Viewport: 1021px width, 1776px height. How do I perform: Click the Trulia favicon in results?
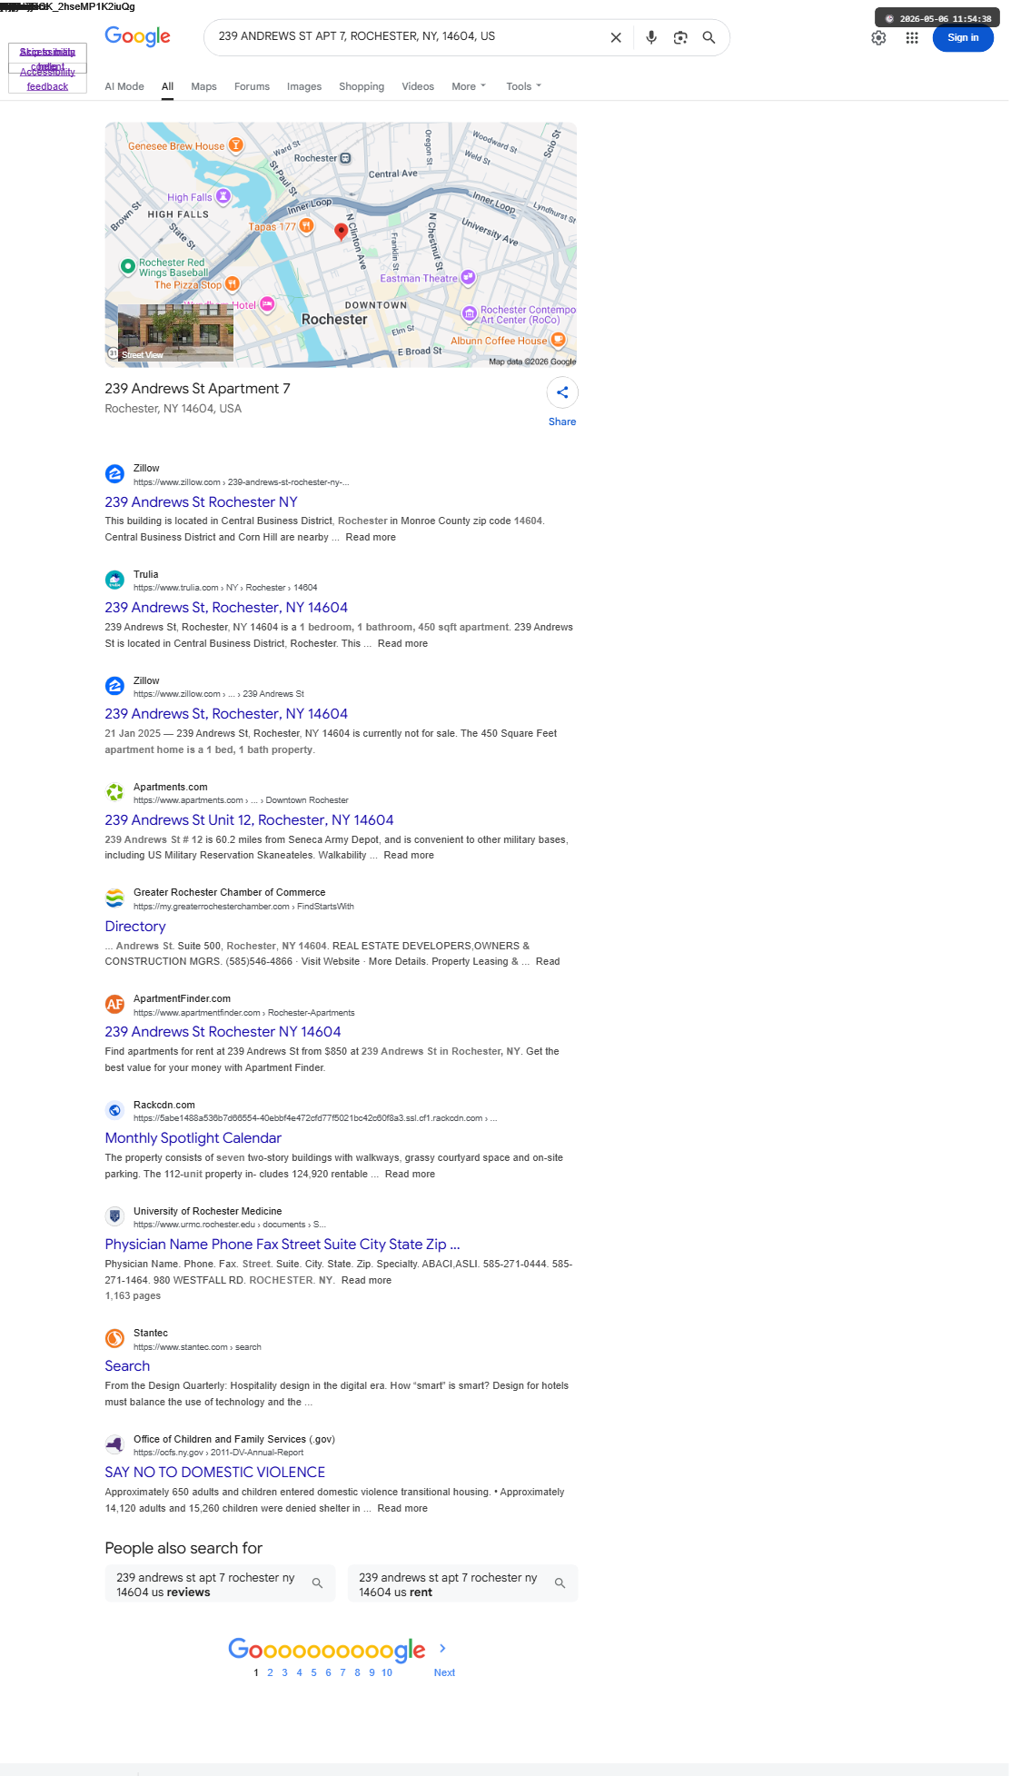pyautogui.click(x=114, y=580)
